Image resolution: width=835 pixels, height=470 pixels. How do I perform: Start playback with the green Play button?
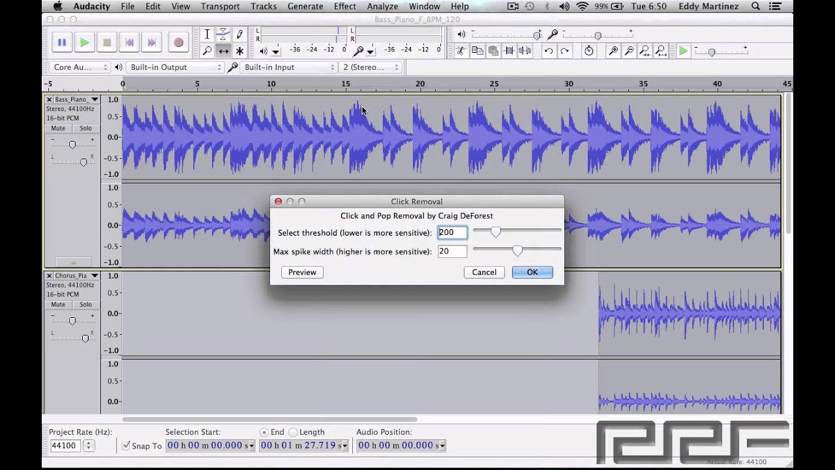click(x=84, y=42)
